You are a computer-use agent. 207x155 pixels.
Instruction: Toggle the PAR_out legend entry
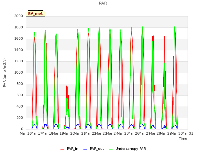pos(93,149)
